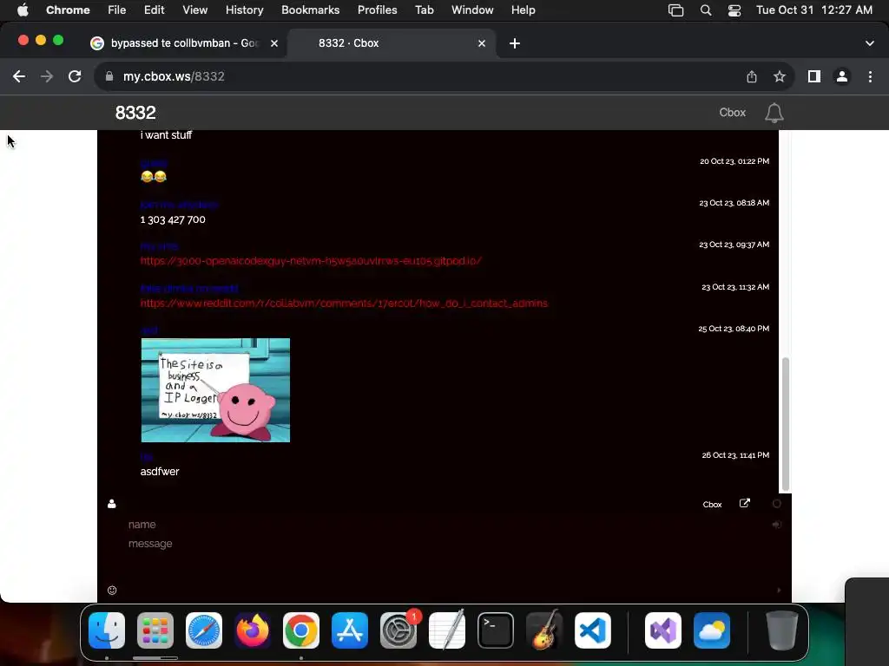The image size is (889, 666).
Task: Expand the tab search chevron
Action: pyautogui.click(x=870, y=43)
